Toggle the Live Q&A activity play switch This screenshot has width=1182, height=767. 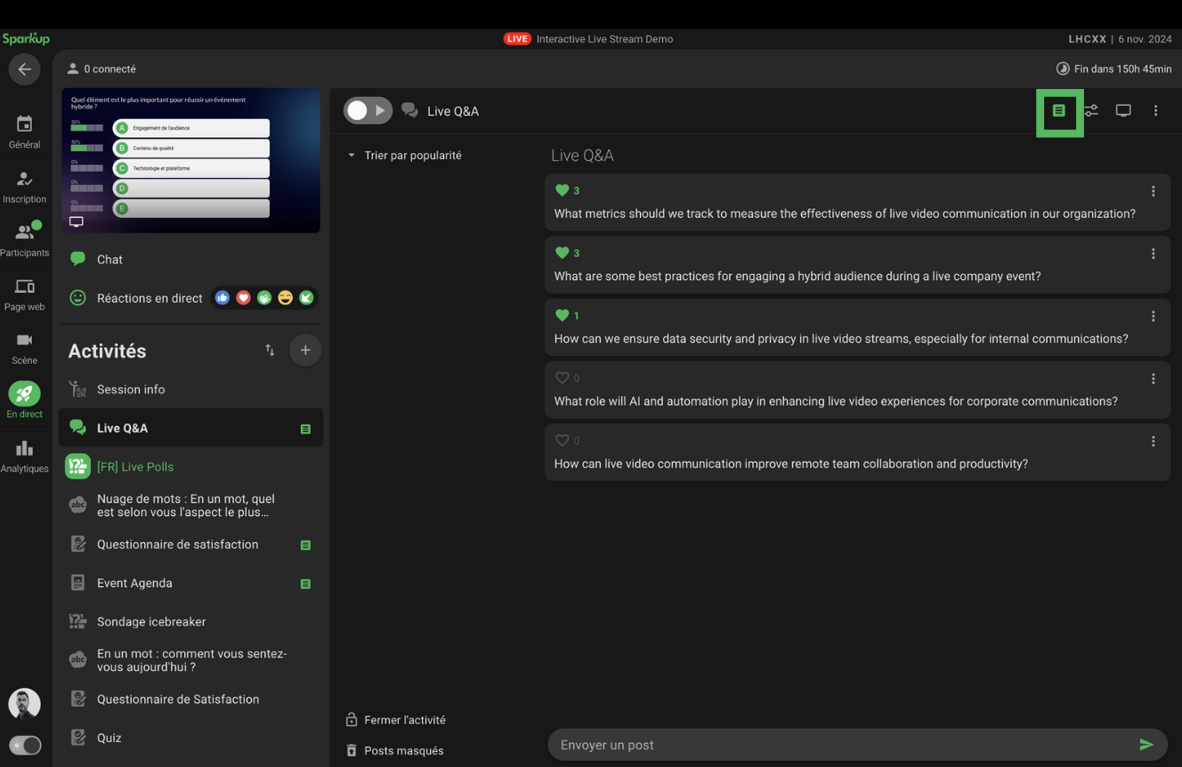tap(368, 110)
